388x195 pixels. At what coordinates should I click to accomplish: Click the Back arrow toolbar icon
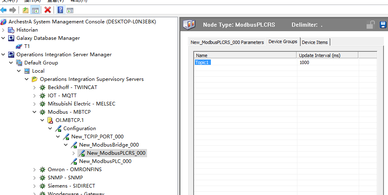(4, 10)
